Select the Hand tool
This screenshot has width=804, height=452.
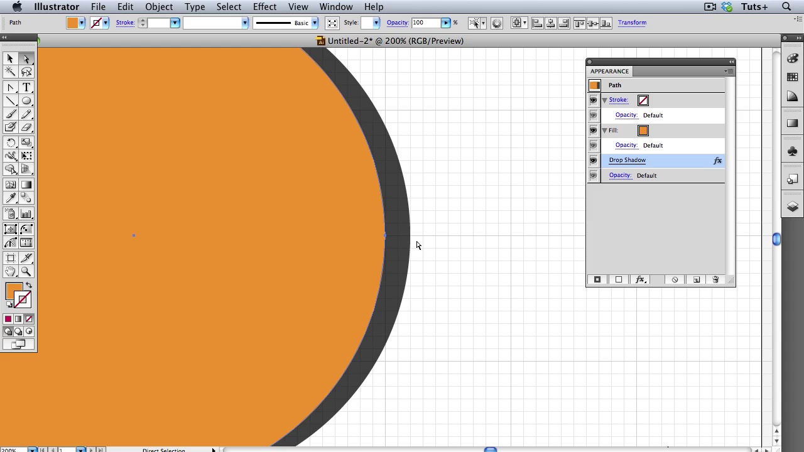[10, 272]
